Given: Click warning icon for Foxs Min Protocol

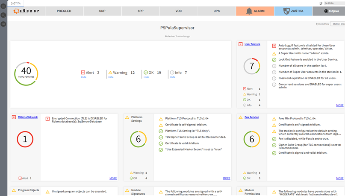Looking at the screenshot, I should point(274,119).
